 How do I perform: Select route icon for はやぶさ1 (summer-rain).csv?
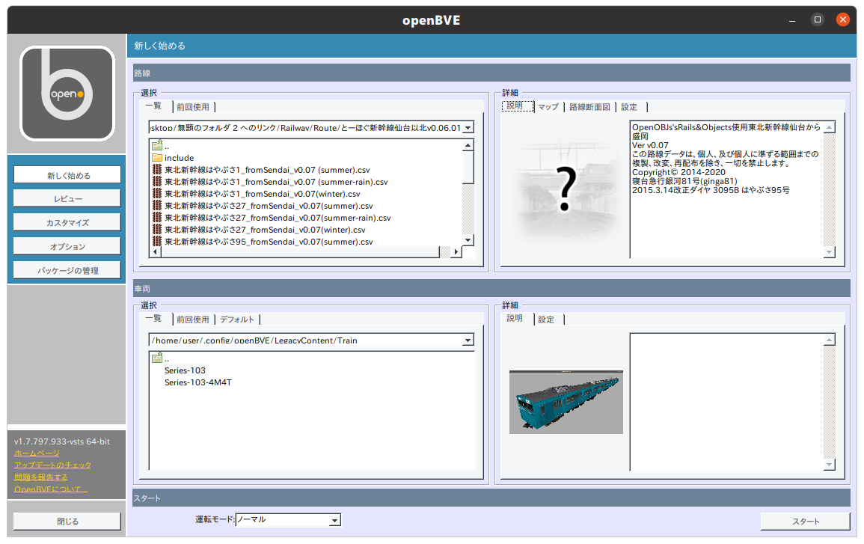tap(157, 182)
